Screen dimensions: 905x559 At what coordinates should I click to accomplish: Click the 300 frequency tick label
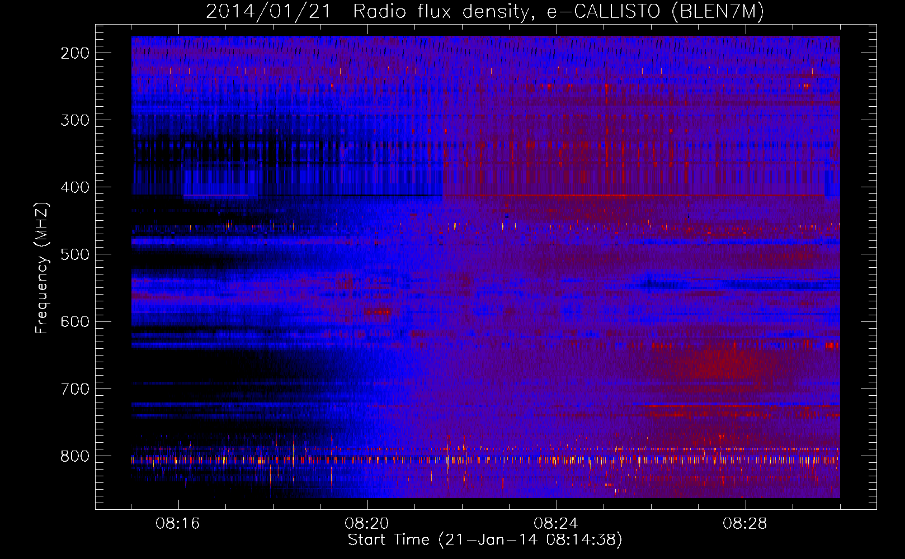coord(75,120)
